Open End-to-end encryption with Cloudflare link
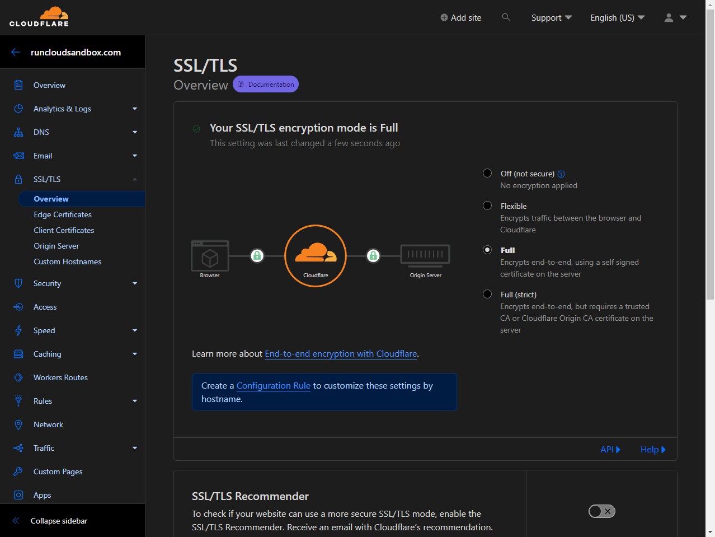Screen dimensions: 715x537 pyautogui.click(x=341, y=353)
